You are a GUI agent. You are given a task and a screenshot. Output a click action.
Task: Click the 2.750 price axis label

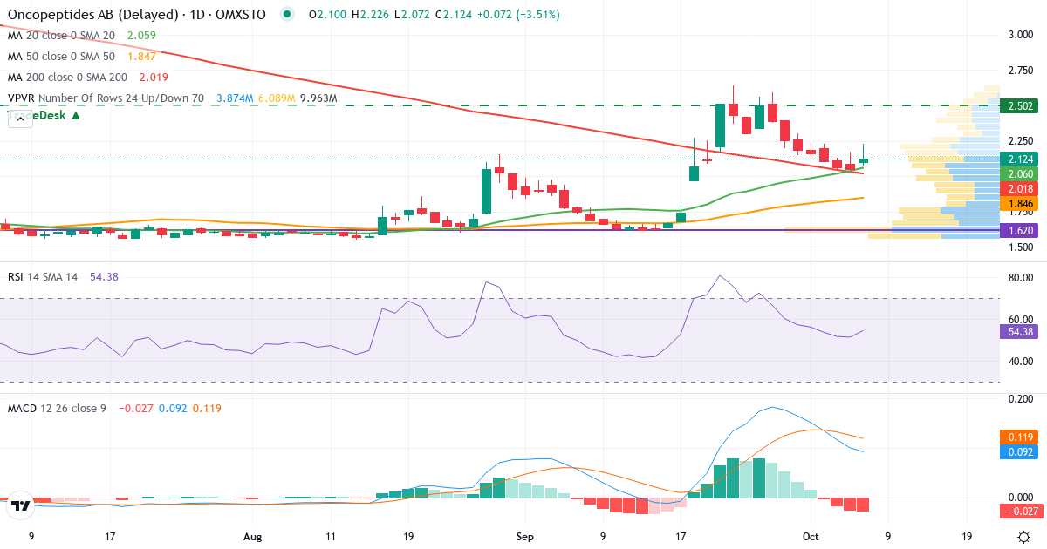click(x=1022, y=71)
